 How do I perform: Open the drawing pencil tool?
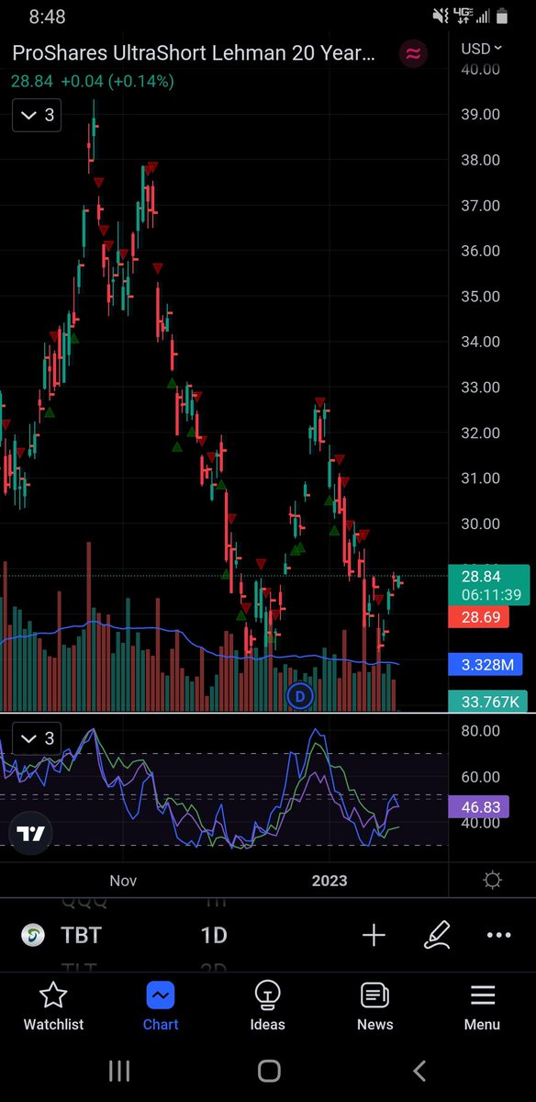pos(438,935)
